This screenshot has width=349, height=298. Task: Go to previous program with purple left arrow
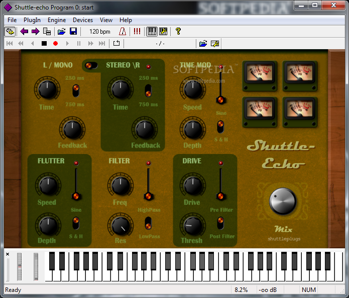[x=24, y=32]
